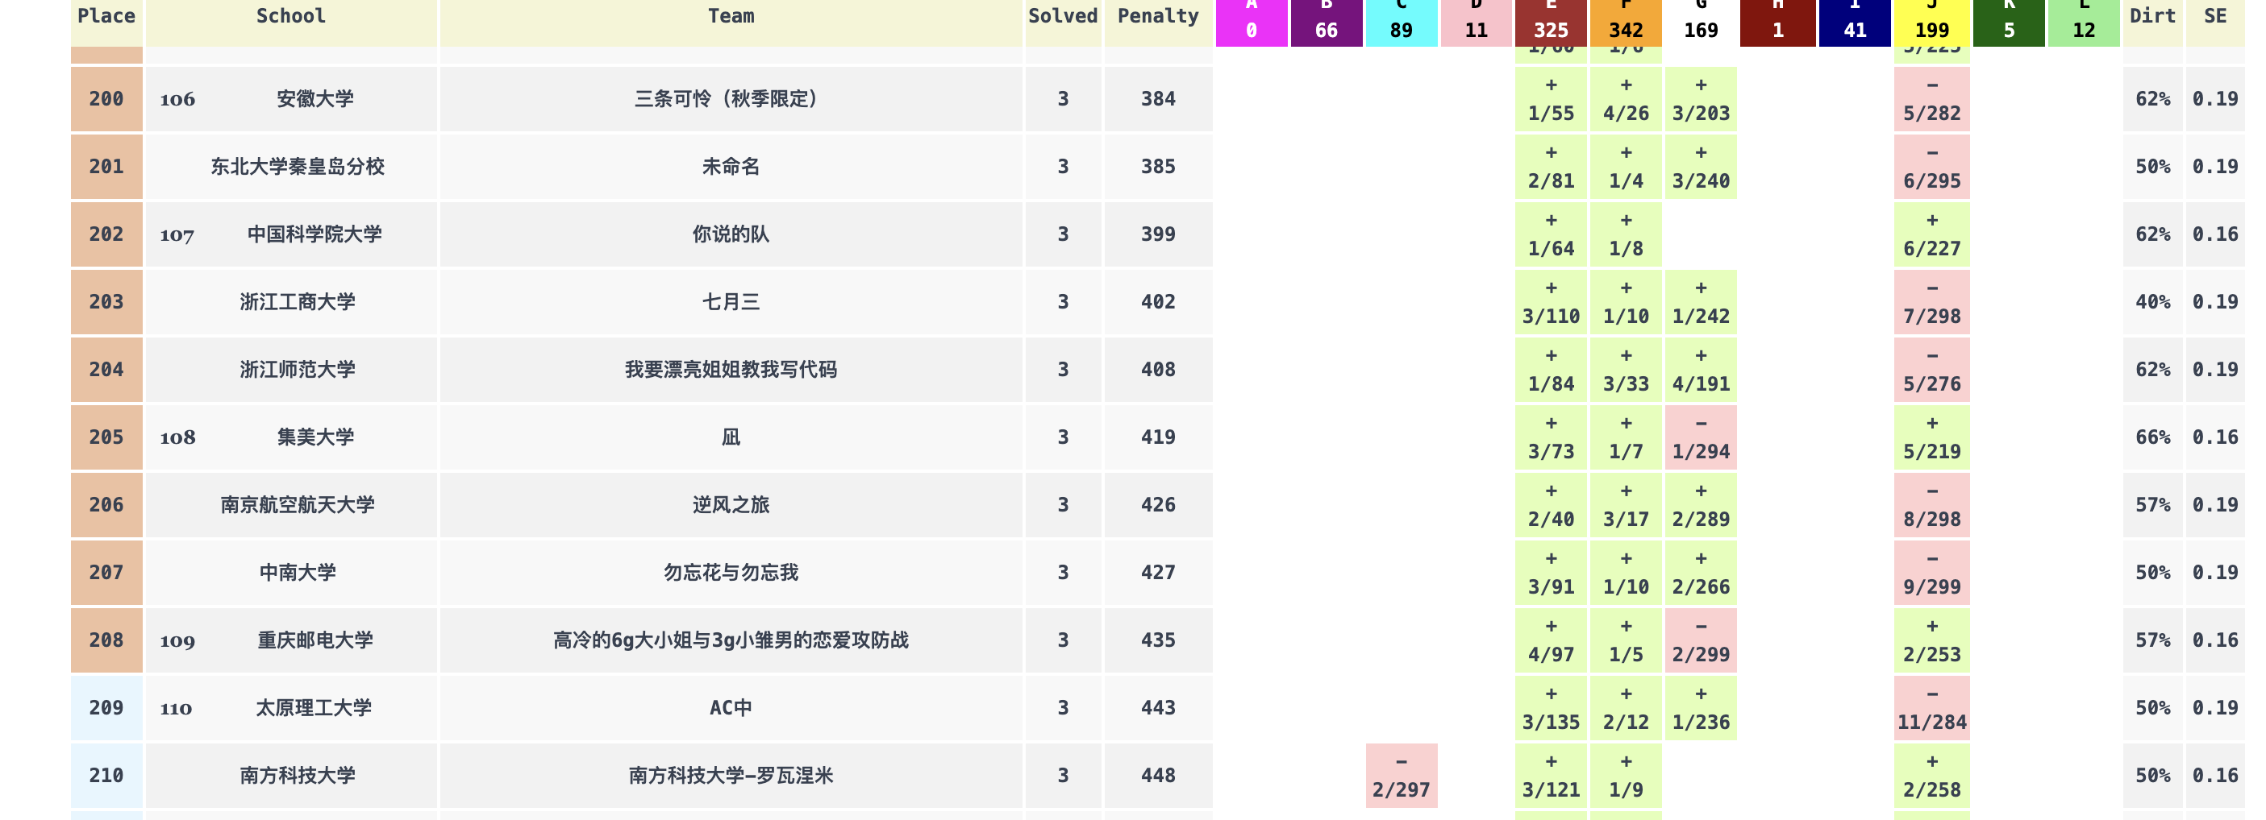
Task: Click place cell 209
Action: coord(106,708)
